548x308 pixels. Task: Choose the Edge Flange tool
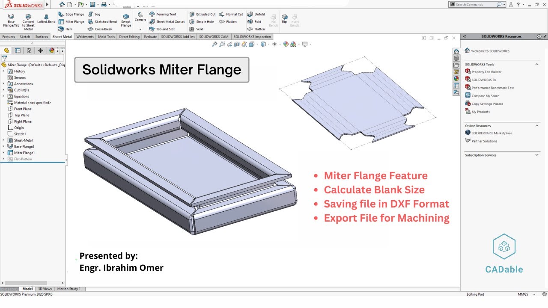coord(71,14)
